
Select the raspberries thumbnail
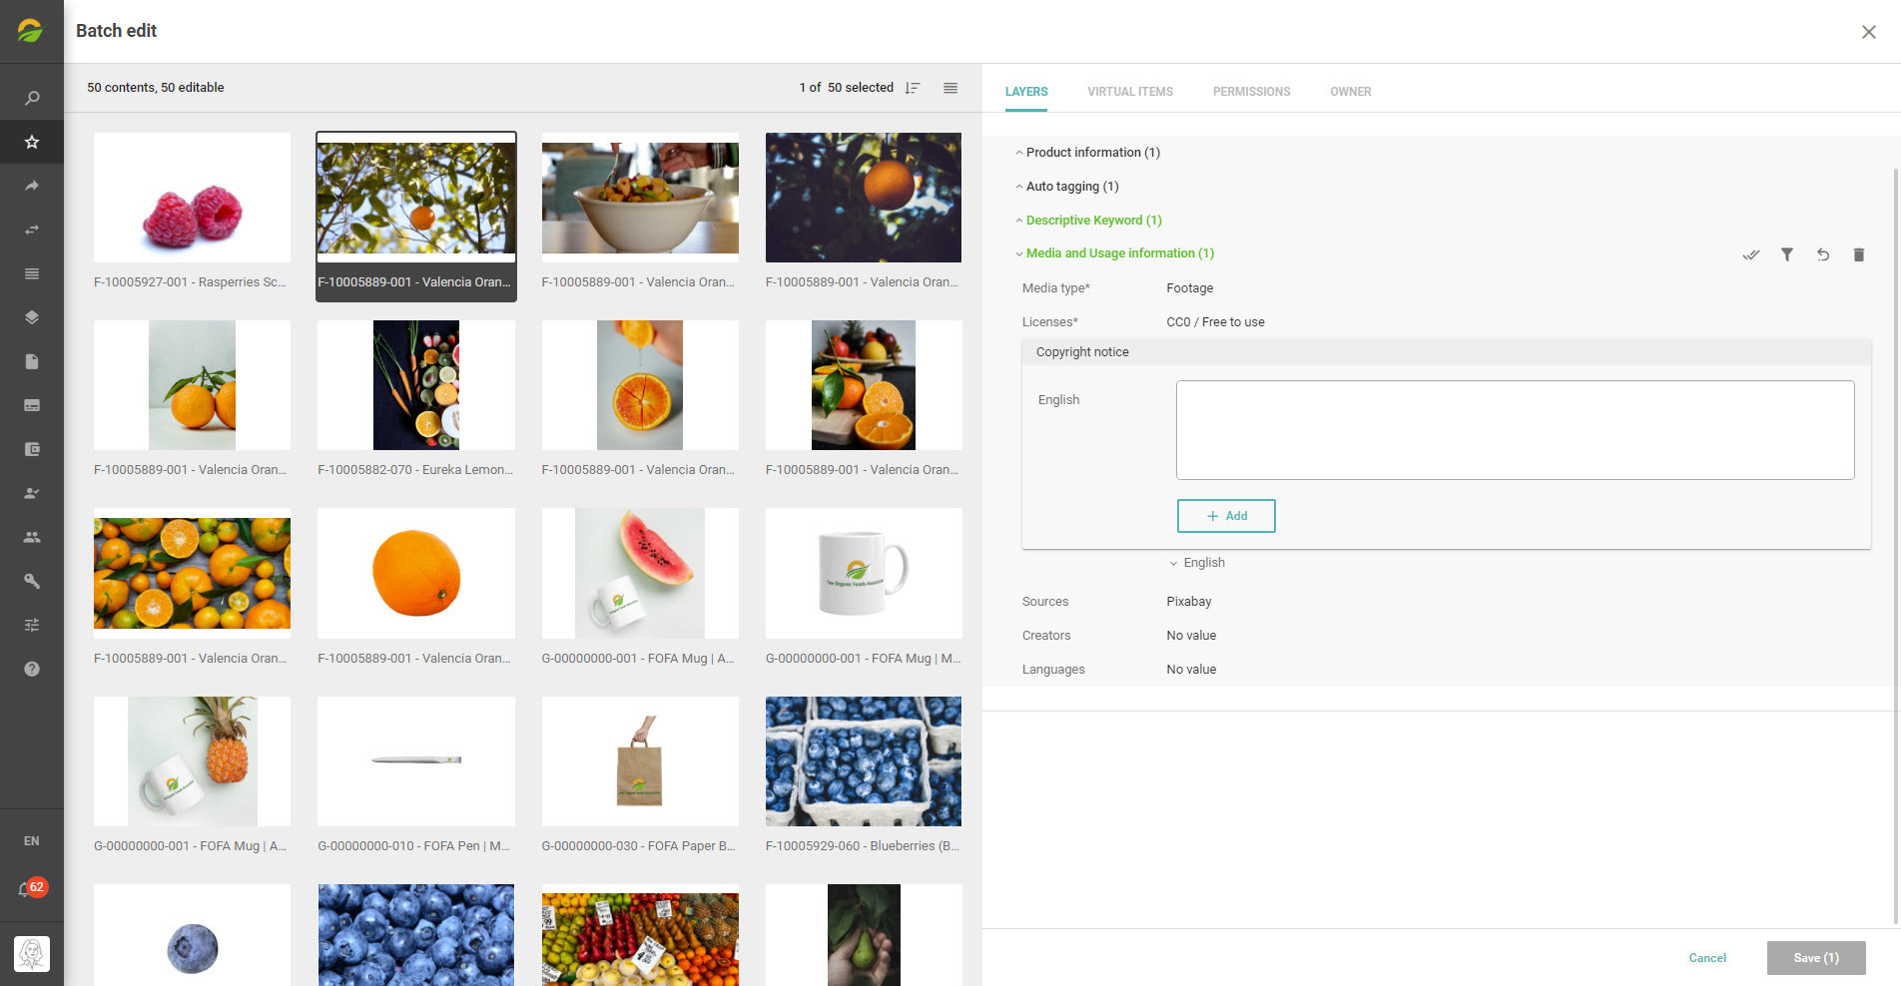pyautogui.click(x=192, y=198)
